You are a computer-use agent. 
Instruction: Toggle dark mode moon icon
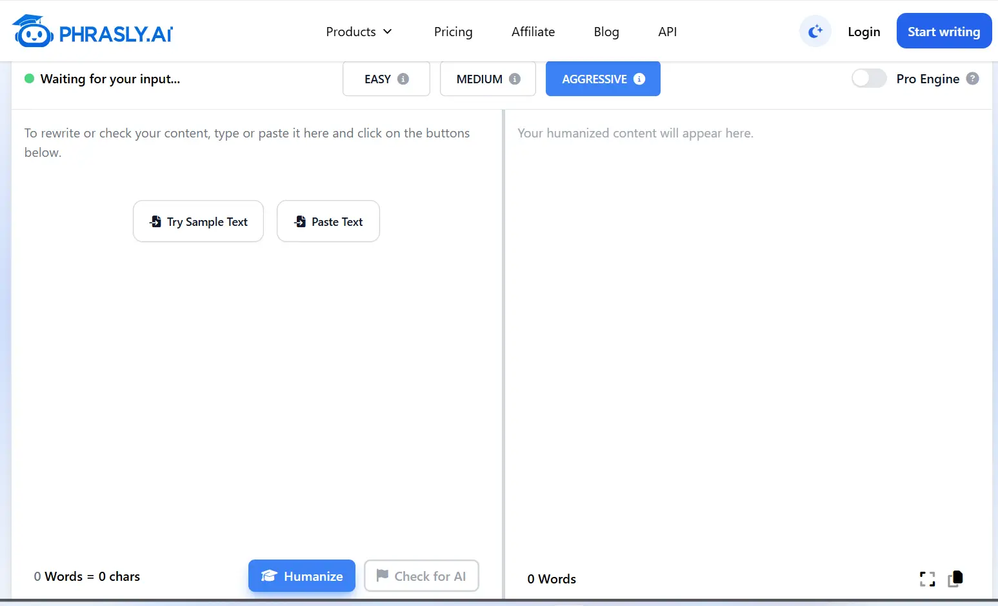tap(815, 31)
